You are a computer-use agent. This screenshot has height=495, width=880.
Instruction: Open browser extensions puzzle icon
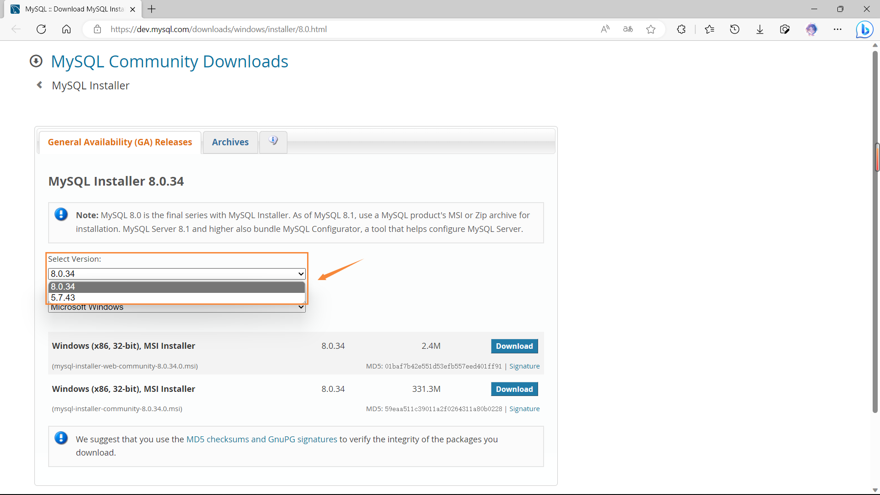(x=681, y=29)
